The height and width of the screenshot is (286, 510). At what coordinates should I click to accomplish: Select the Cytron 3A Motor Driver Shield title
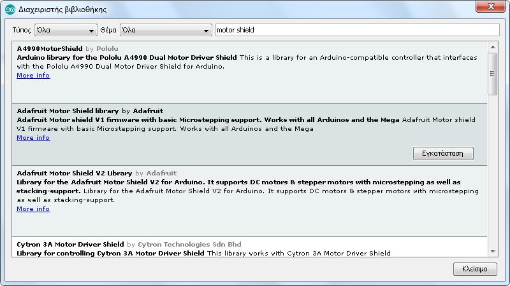tap(70, 244)
